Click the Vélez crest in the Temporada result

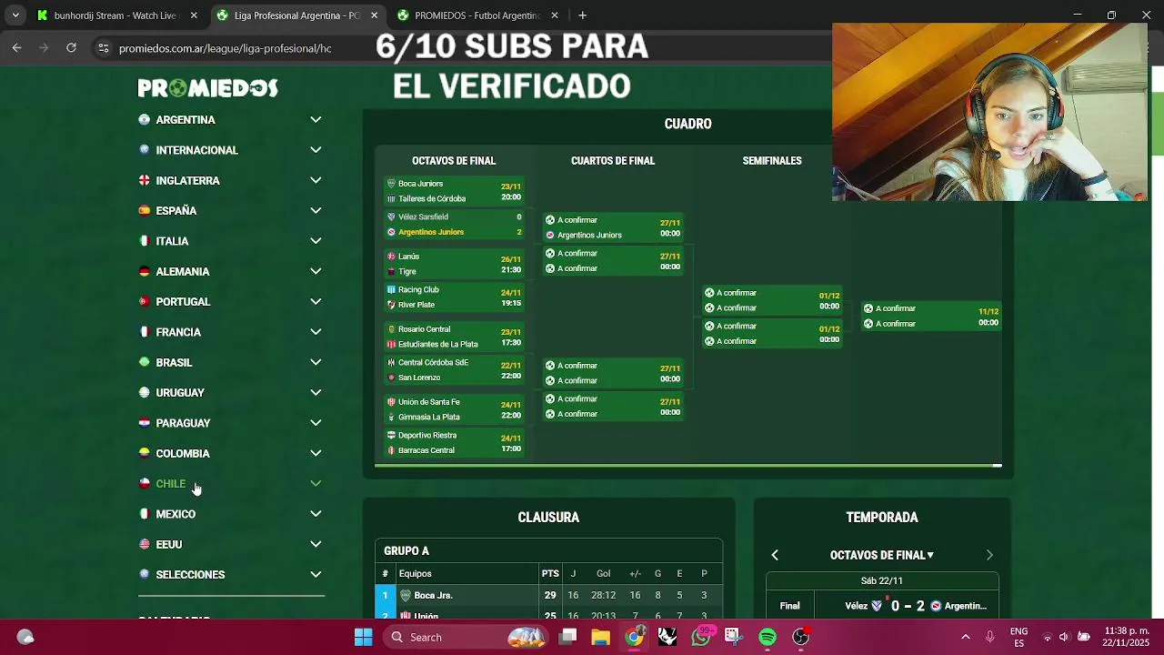(x=877, y=606)
